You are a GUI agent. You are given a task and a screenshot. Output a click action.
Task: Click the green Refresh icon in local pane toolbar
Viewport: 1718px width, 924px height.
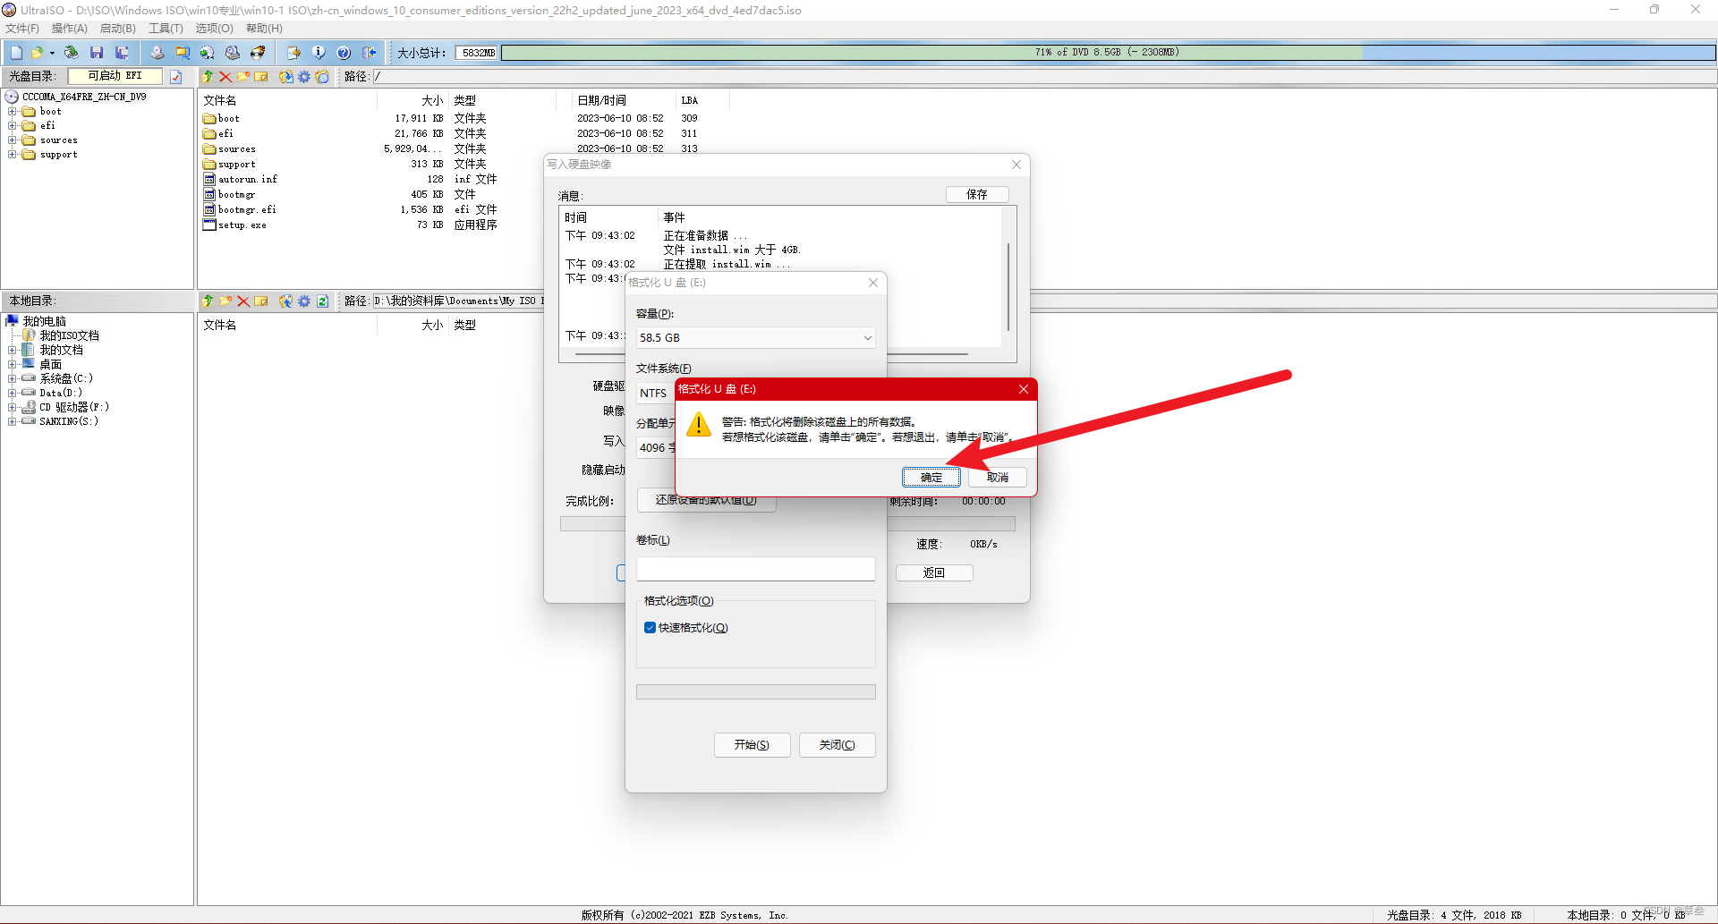[x=322, y=301]
